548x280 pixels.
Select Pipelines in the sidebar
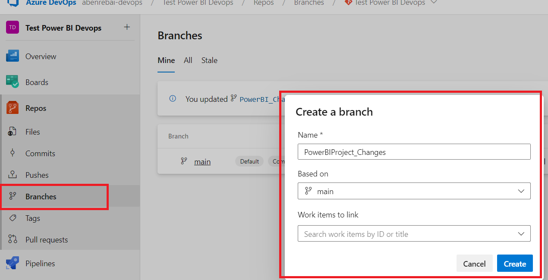40,264
